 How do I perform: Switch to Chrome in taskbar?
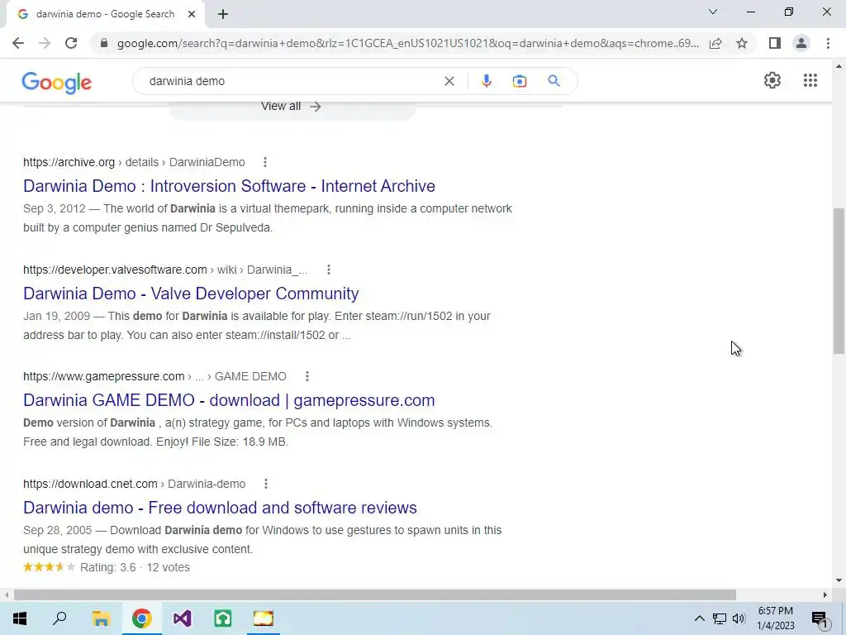point(142,618)
